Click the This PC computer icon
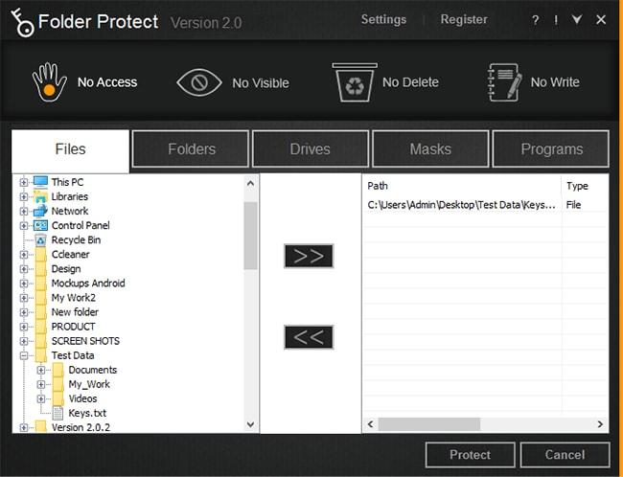 tap(40, 182)
